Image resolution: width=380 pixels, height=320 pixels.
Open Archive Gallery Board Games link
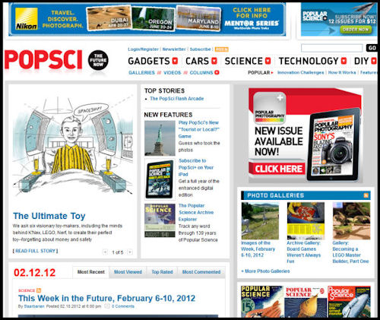click(x=304, y=252)
